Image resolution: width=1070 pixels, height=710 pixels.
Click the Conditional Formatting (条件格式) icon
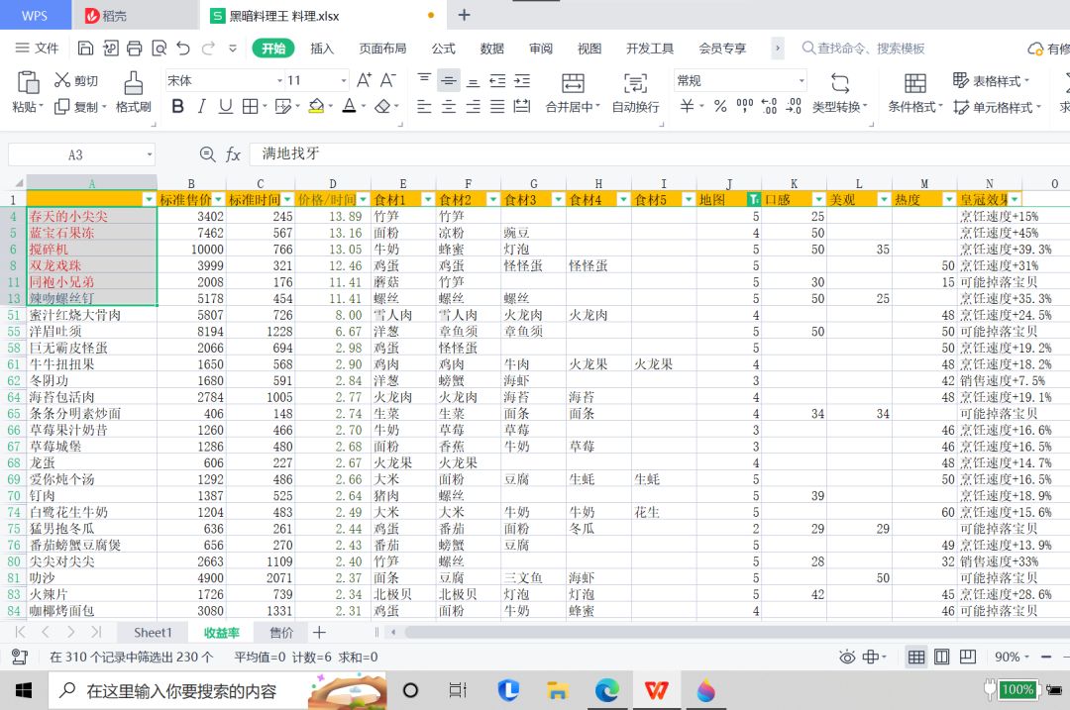[914, 83]
